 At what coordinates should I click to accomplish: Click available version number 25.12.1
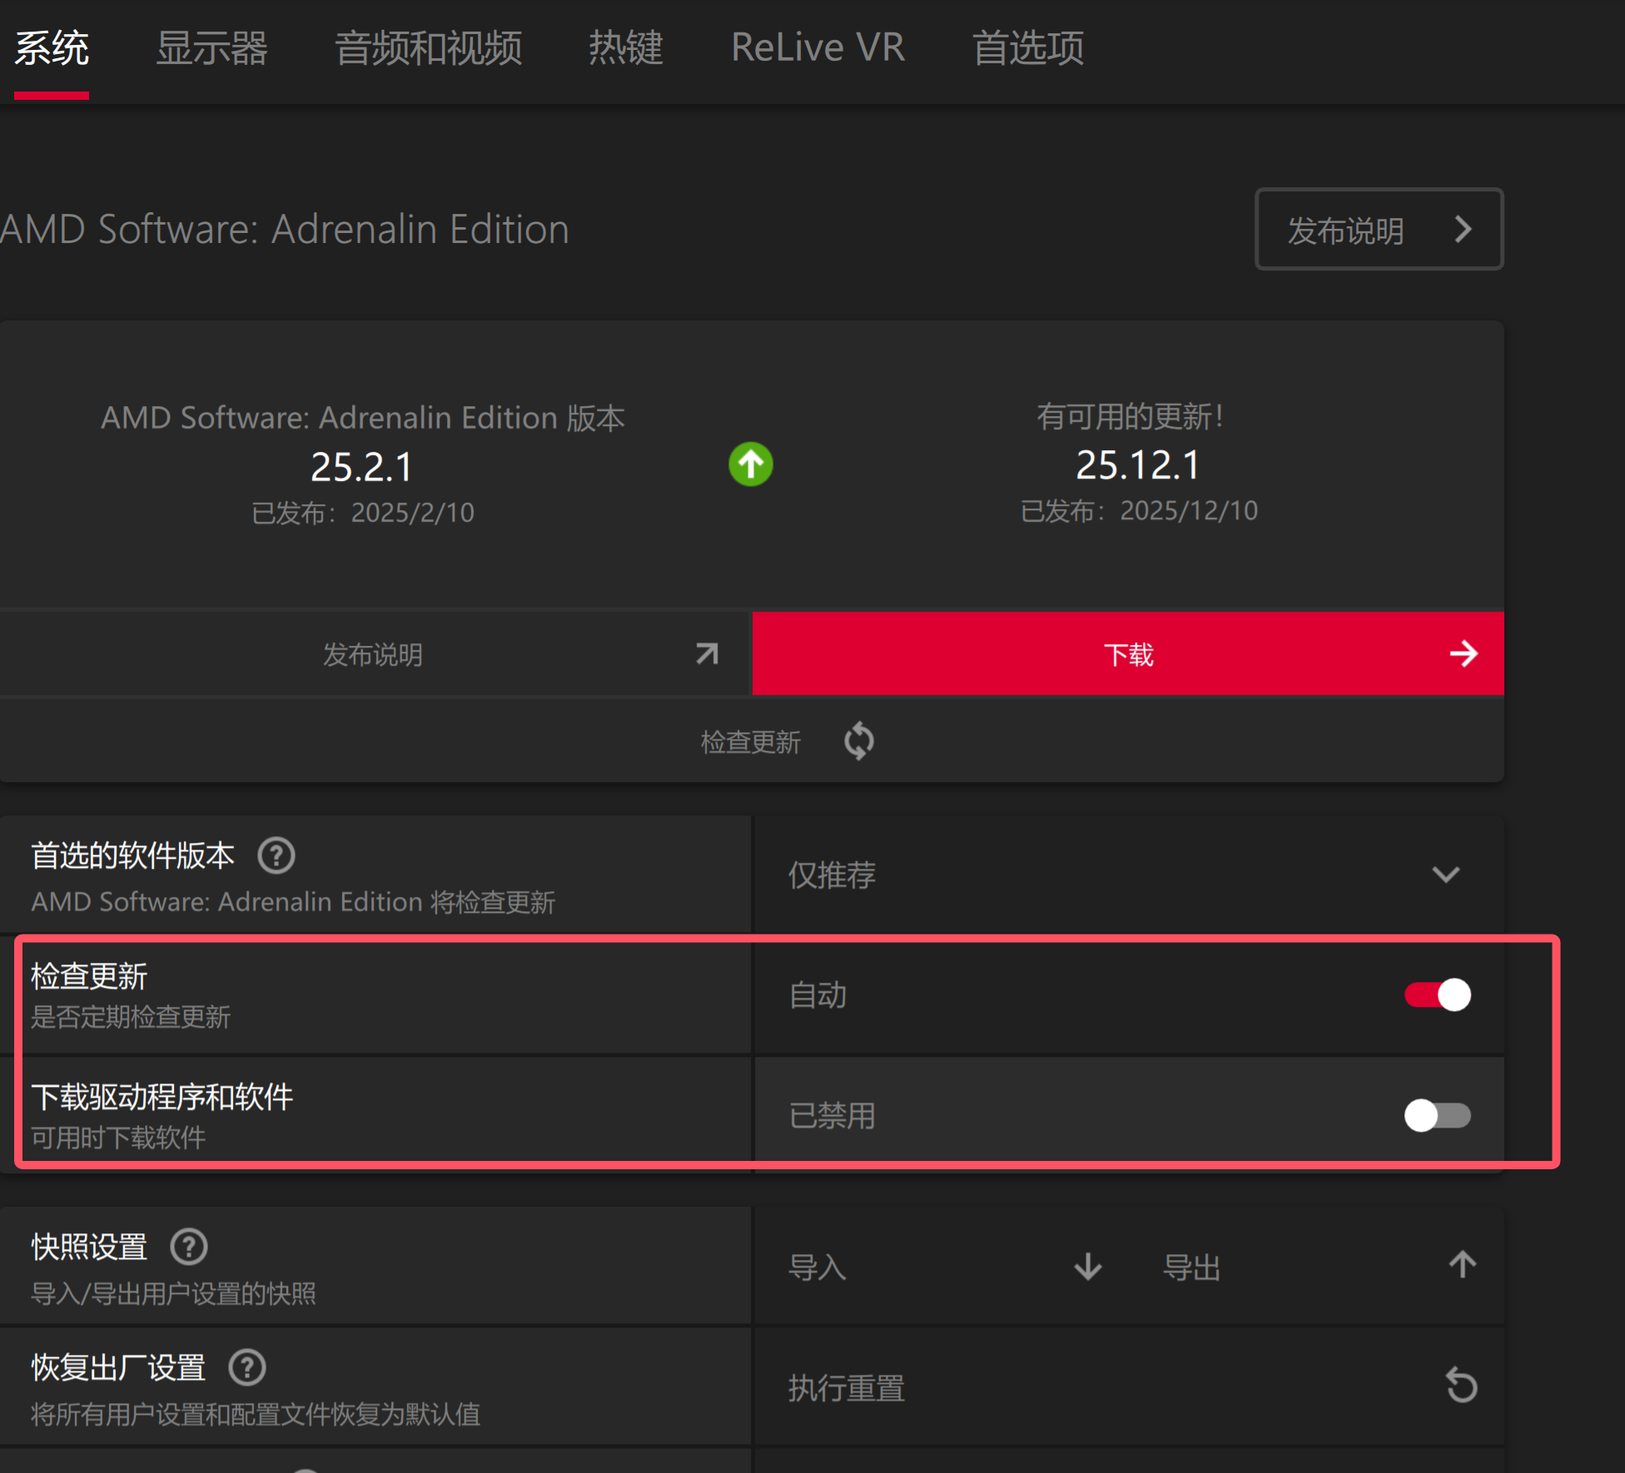pos(1138,464)
